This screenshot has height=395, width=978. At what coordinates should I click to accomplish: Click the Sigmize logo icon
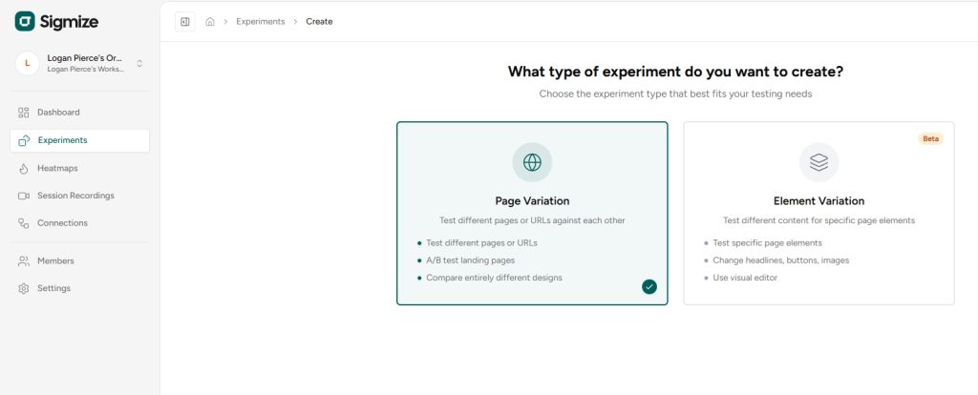pyautogui.click(x=25, y=21)
